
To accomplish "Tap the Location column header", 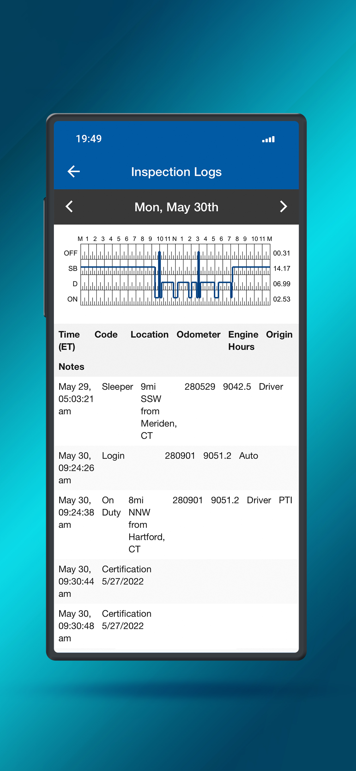I will click(x=150, y=334).
